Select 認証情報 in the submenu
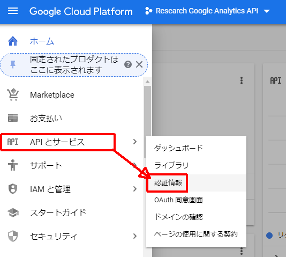Viewport: 286px width, 257px height. [x=196, y=183]
